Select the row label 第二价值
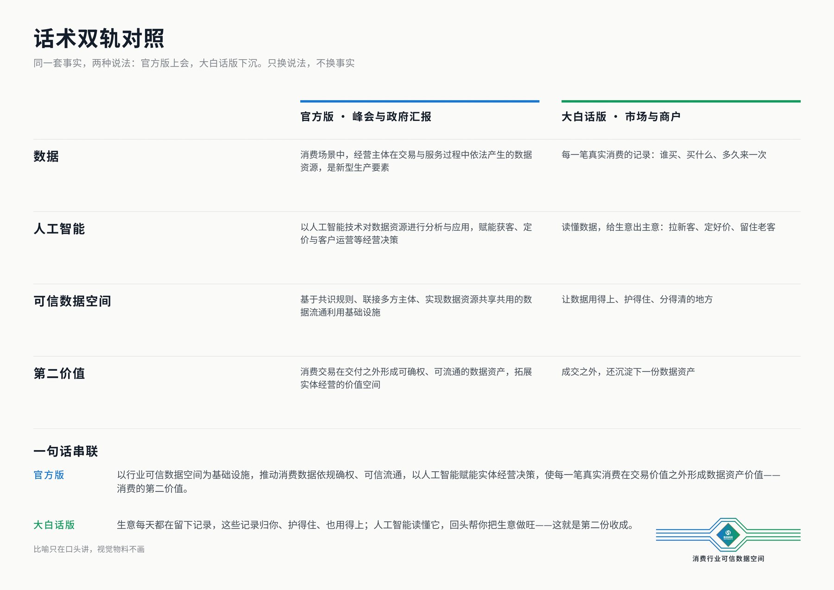The height and width of the screenshot is (590, 834). click(x=59, y=373)
